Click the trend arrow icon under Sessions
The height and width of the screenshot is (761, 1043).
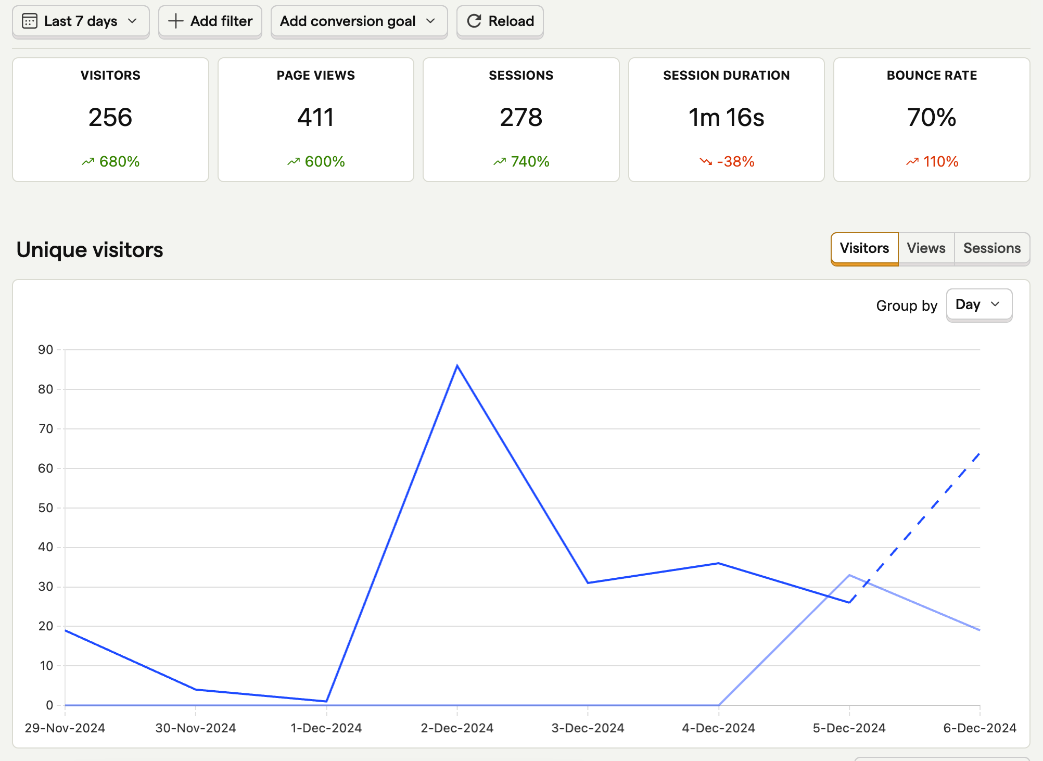(x=500, y=162)
